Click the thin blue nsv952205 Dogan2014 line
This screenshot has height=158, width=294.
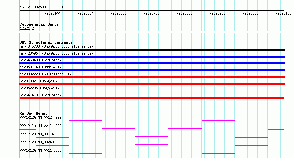[x=152, y=91]
